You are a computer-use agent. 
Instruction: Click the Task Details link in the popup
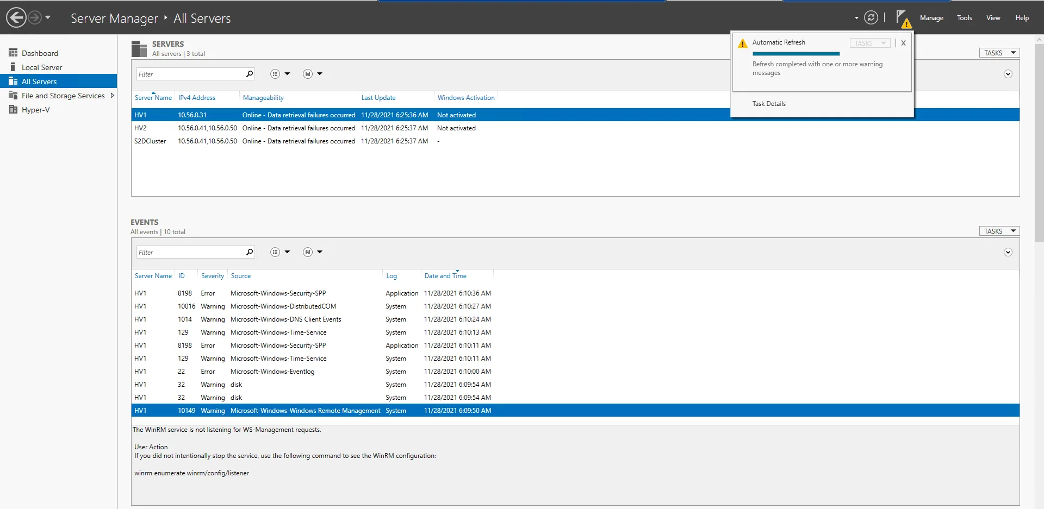click(x=769, y=103)
